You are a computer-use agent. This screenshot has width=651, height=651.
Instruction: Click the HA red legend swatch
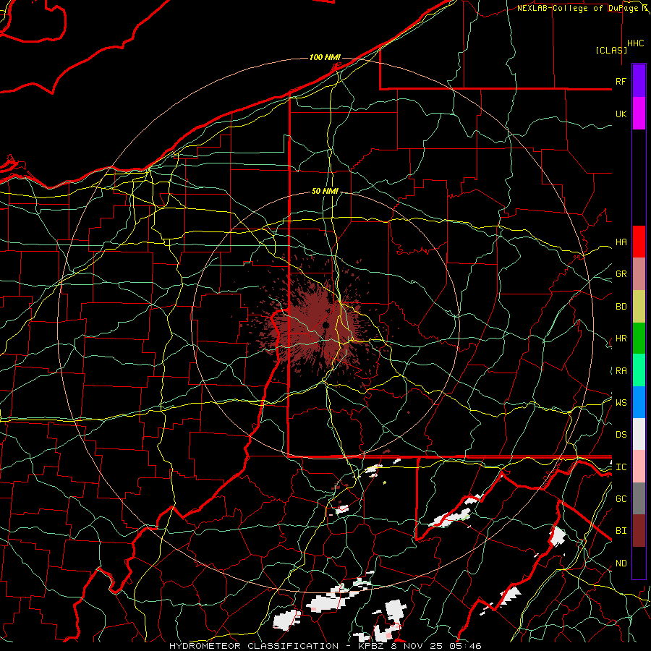click(x=639, y=242)
